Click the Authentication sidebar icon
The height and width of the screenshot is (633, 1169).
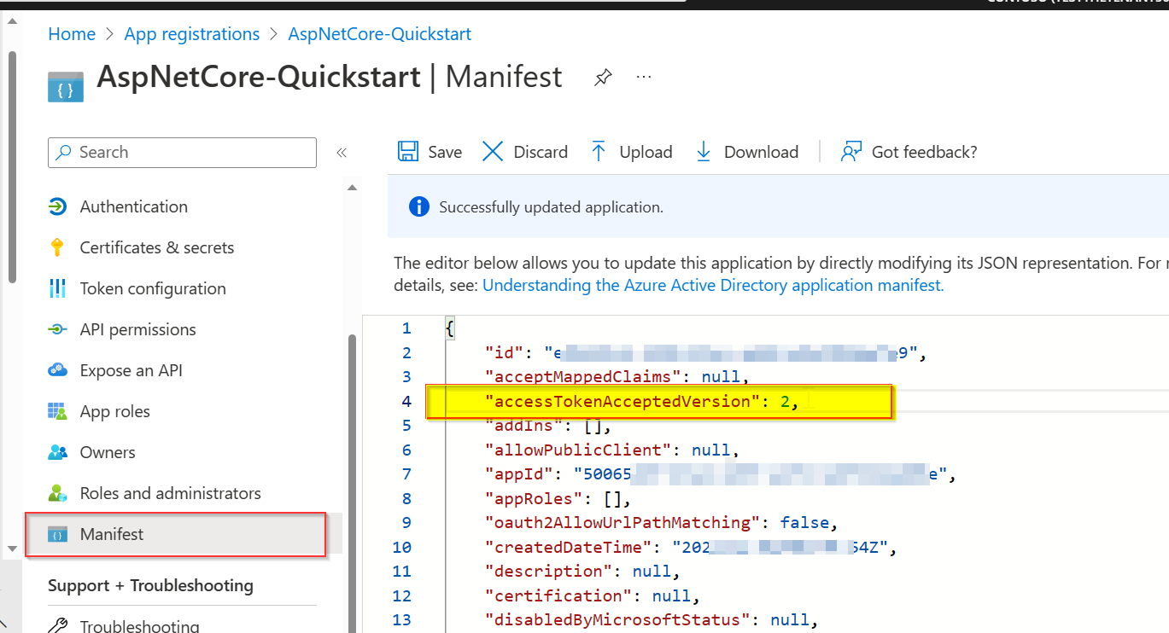click(57, 206)
